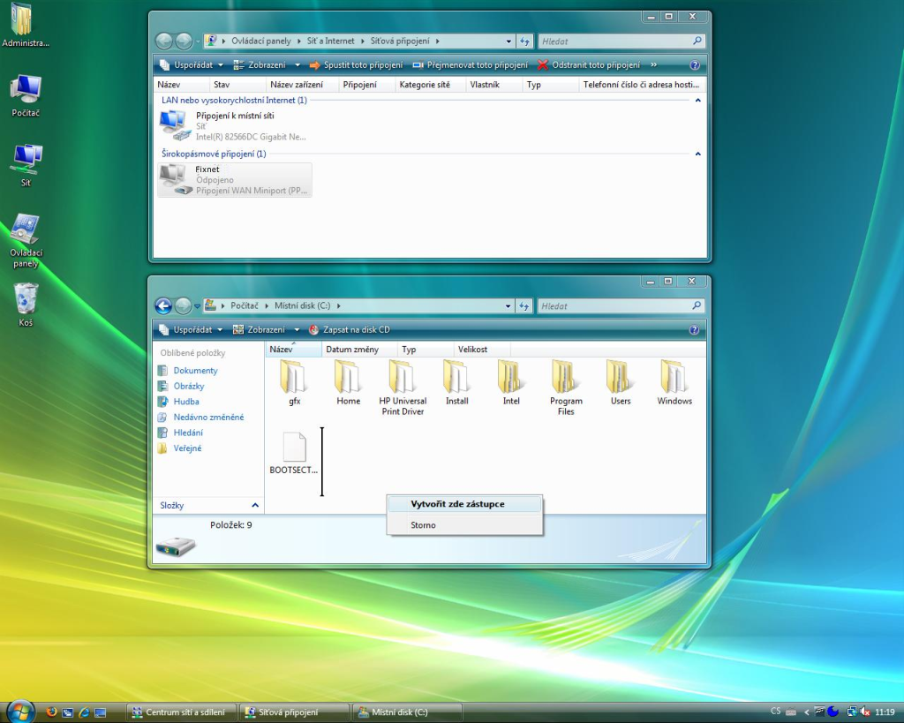Choose Storno in the context menu
Viewport: 904px width, 723px height.
coord(464,524)
